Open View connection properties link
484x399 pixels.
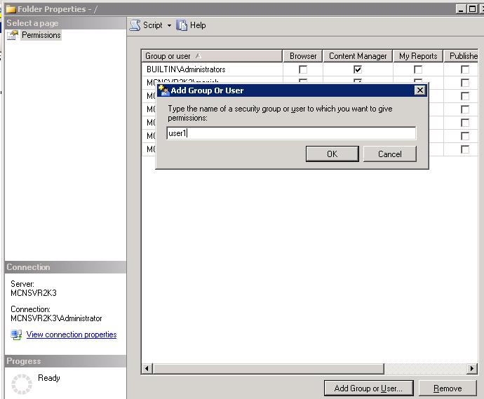72,334
